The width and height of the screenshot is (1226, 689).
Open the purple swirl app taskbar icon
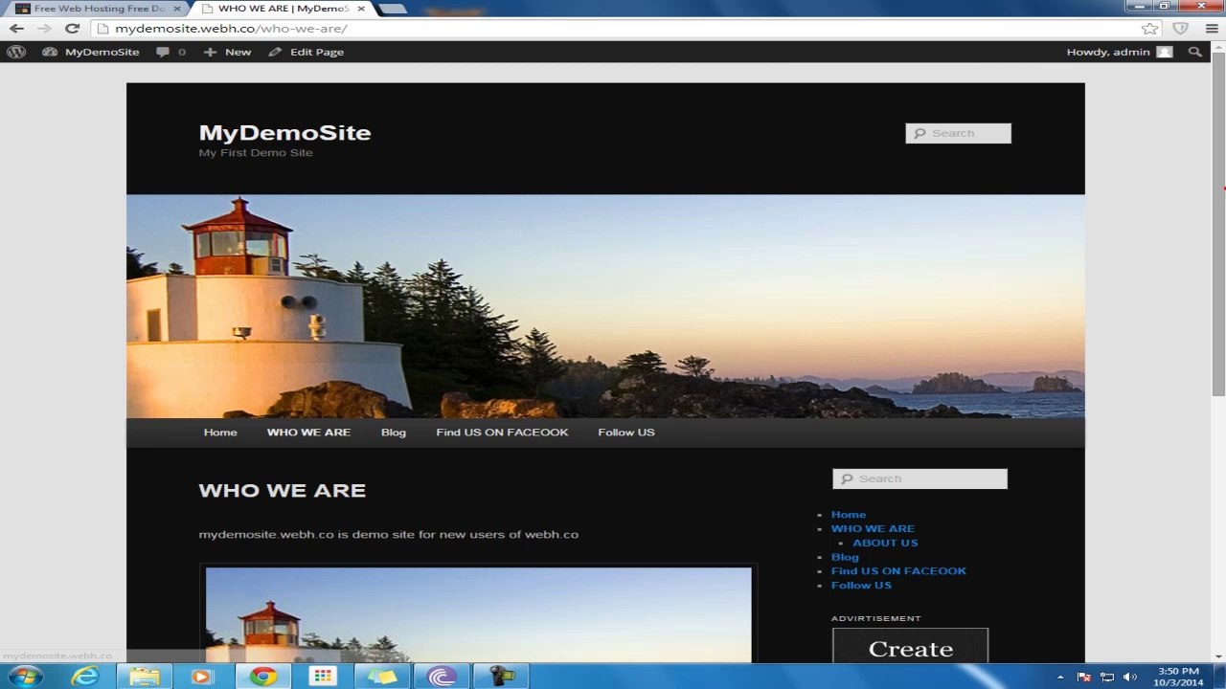(x=442, y=677)
